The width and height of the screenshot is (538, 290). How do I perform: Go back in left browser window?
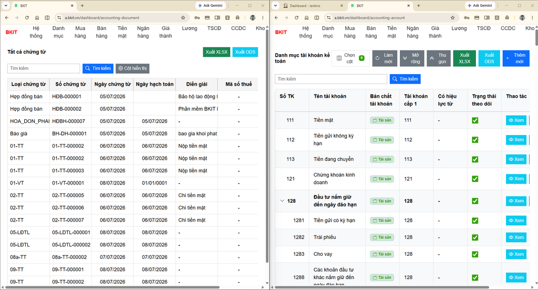(7, 18)
